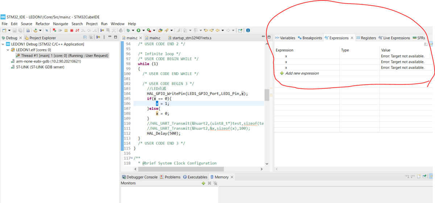Click the Forward navigation arrow icon

click(228, 31)
